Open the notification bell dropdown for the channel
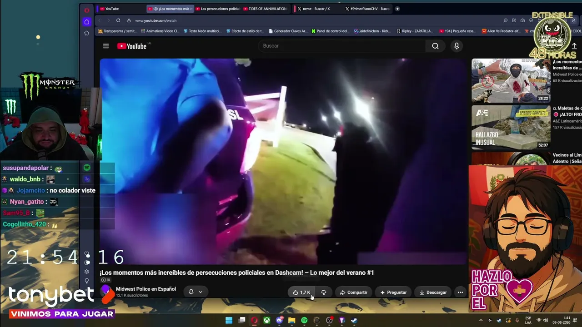This screenshot has width=582, height=327. tap(196, 292)
